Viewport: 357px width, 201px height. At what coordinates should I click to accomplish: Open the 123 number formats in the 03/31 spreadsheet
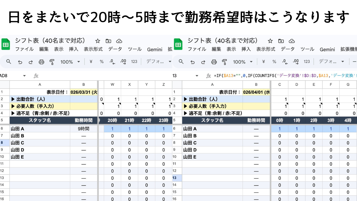pyautogui.click(x=134, y=62)
